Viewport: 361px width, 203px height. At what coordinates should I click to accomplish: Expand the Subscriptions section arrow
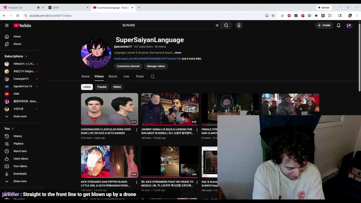tap(26, 56)
